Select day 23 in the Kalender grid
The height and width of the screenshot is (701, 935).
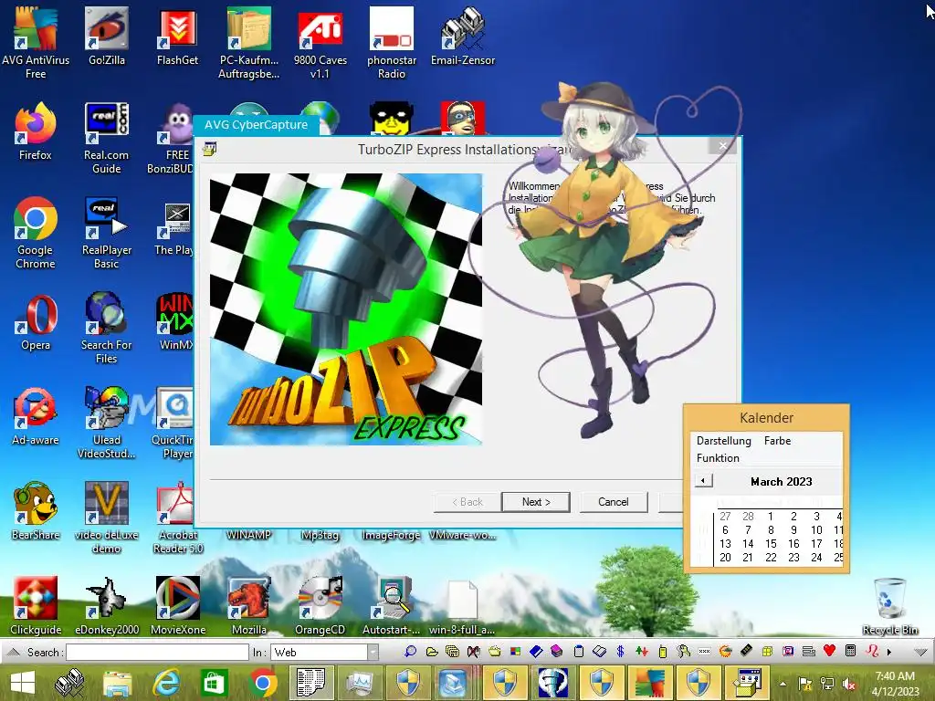(x=793, y=558)
